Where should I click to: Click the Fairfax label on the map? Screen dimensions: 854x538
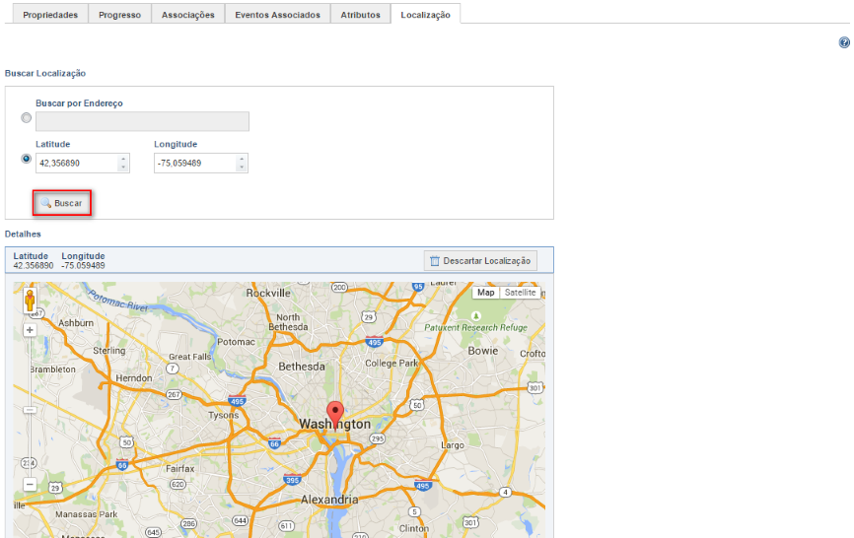(179, 468)
